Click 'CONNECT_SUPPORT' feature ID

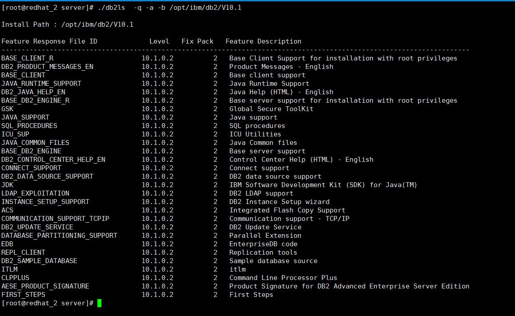coord(31,168)
